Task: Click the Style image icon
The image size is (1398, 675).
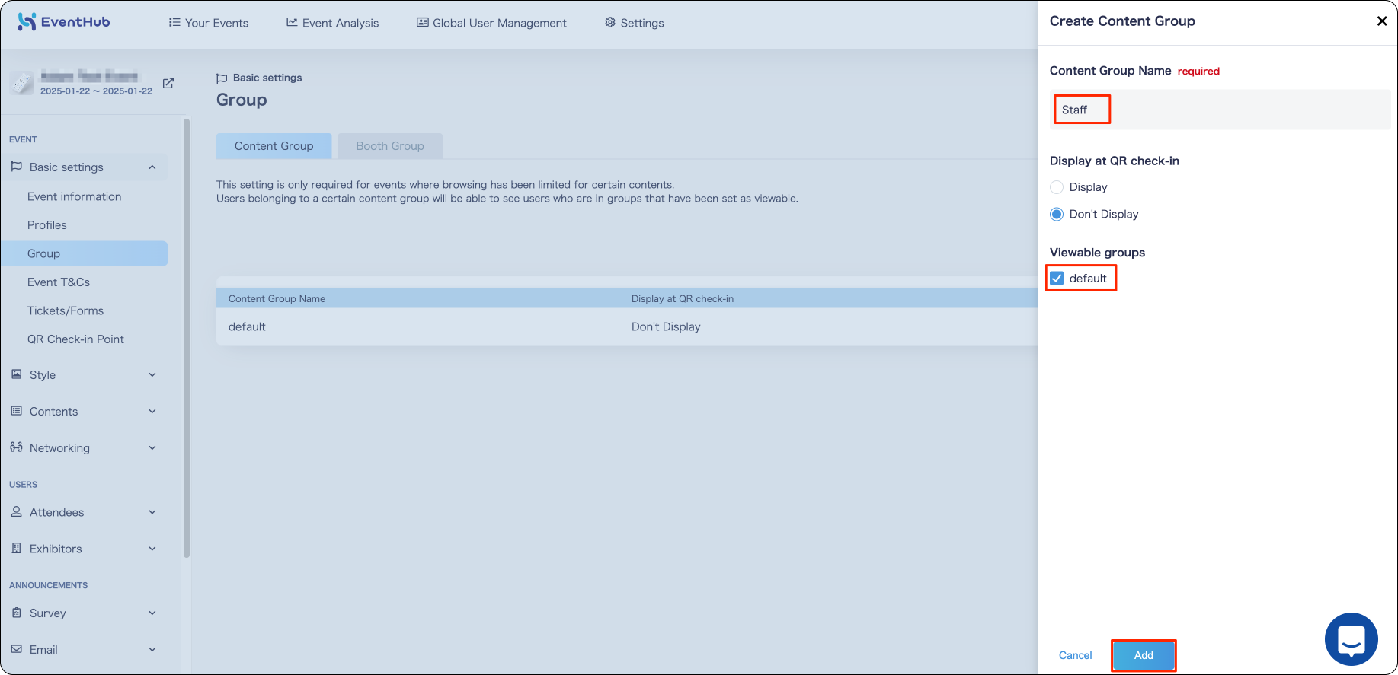Action: tap(17, 374)
